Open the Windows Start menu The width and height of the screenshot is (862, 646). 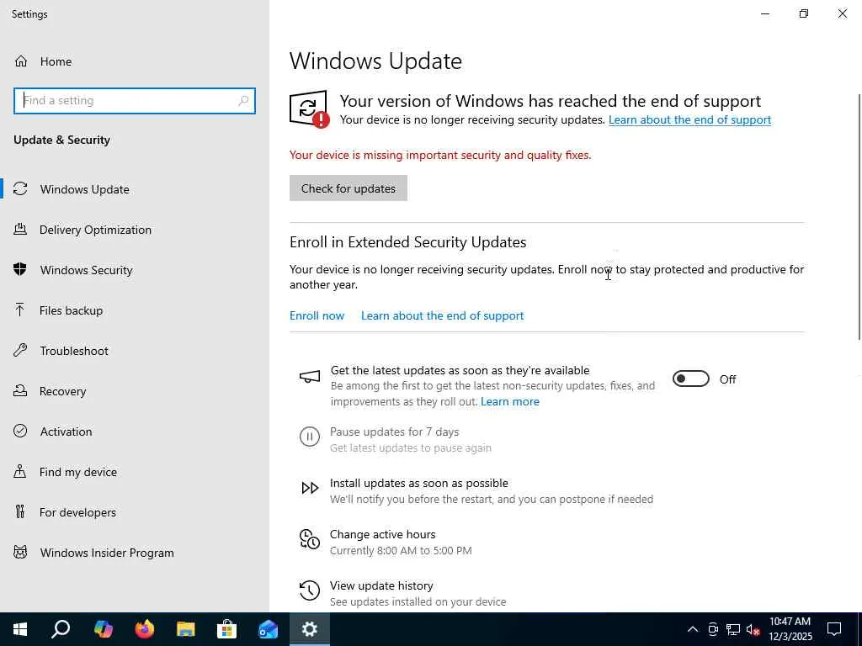coord(20,629)
